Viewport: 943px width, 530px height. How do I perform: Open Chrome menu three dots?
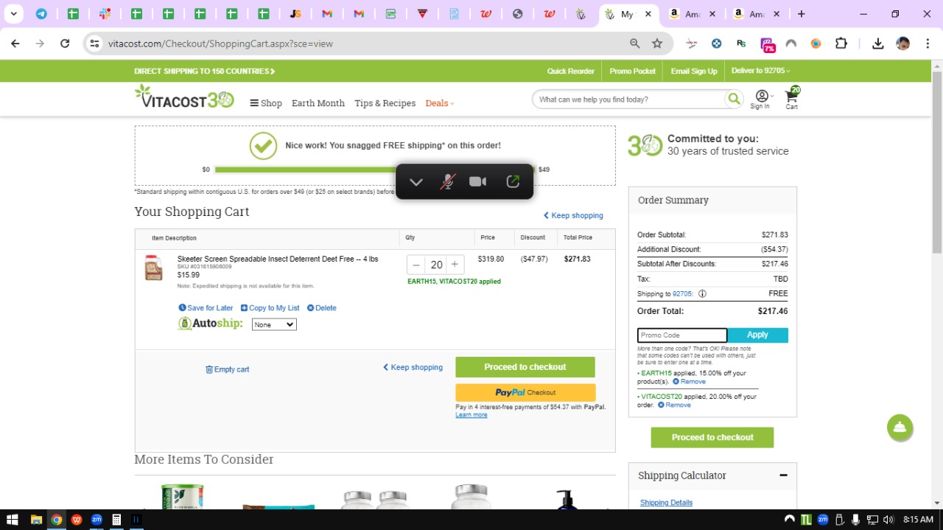(927, 43)
